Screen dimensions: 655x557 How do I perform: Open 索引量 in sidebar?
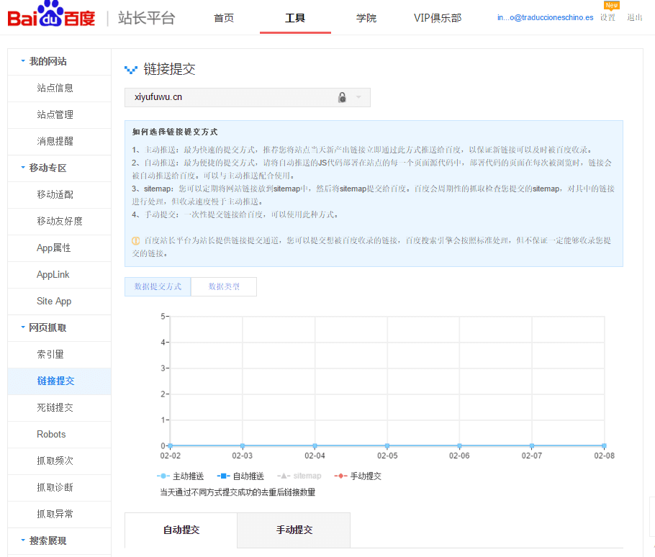click(x=59, y=355)
